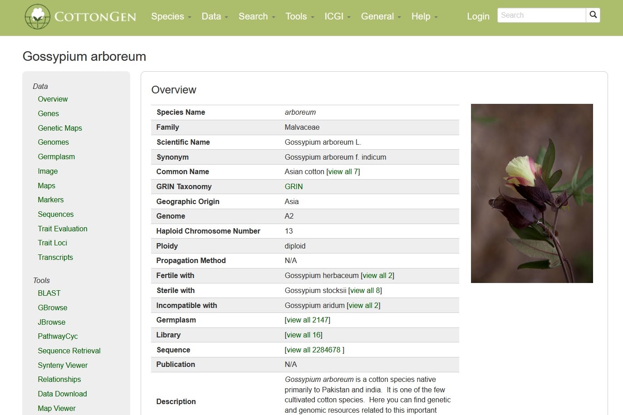
Task: Go to Genomes in sidebar
Action: click(x=53, y=142)
